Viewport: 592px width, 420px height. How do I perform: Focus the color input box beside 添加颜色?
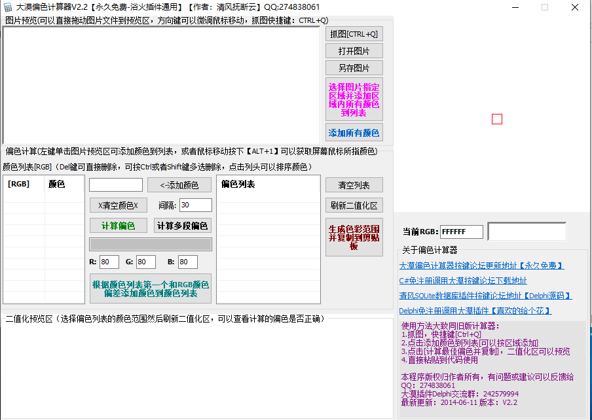pos(115,184)
